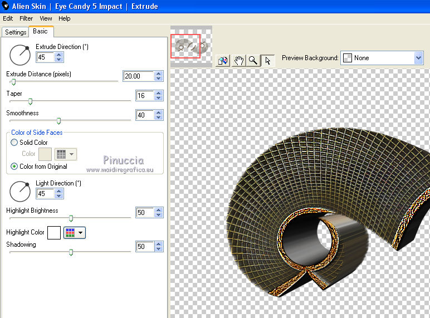Increase Light Direction with up arrow

click(58, 191)
